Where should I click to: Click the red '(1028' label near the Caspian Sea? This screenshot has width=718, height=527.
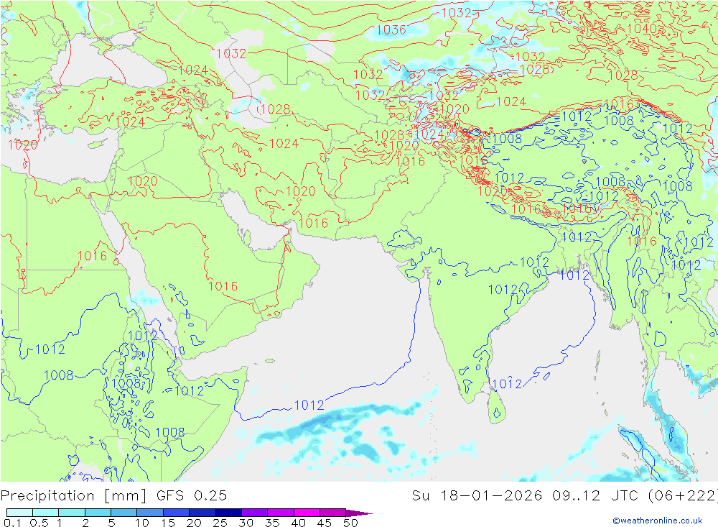click(x=274, y=109)
